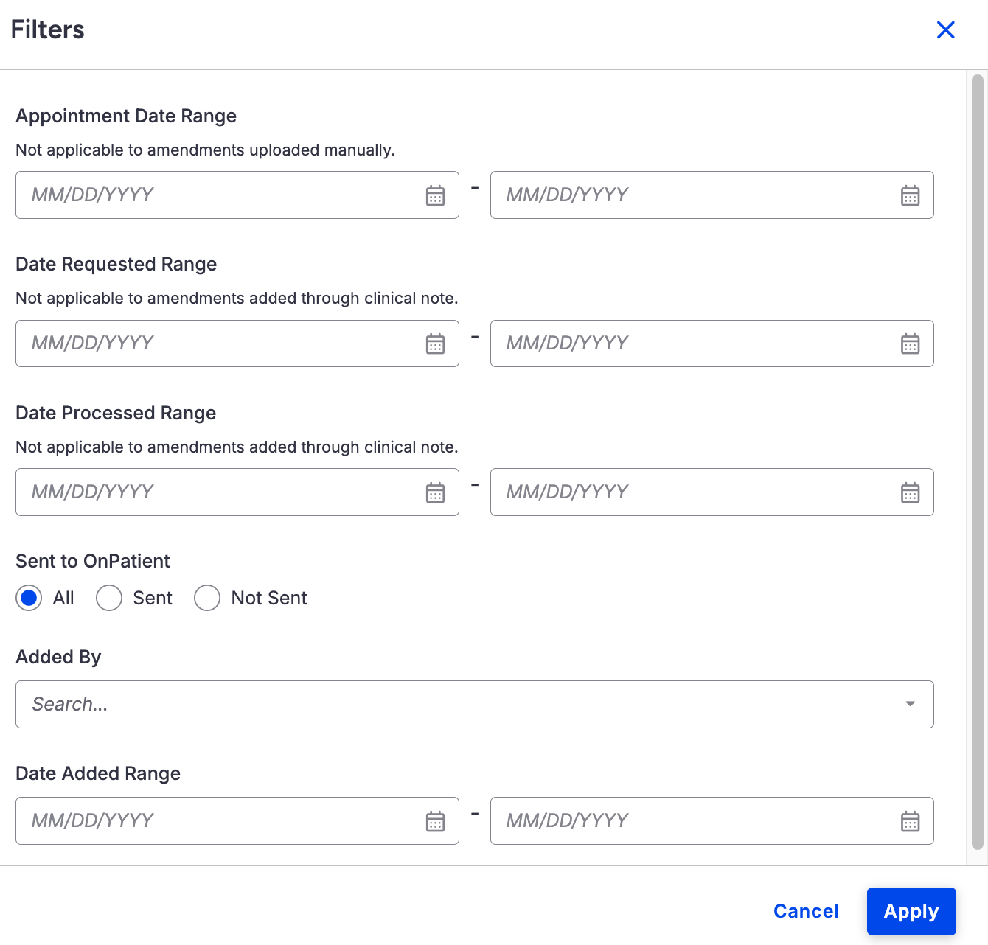
Task: Click the Cancel link
Action: click(806, 911)
